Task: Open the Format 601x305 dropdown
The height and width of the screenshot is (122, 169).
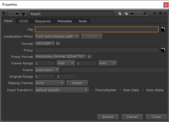Action: coord(45,43)
